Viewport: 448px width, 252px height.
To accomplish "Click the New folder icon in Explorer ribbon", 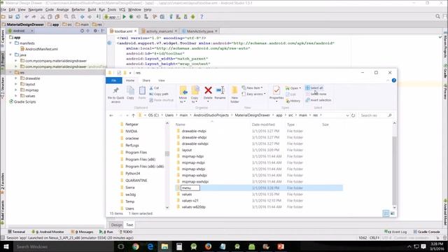I will (x=234, y=94).
